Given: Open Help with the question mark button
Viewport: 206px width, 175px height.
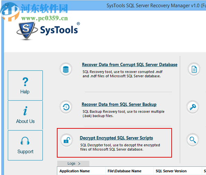Looking at the screenshot, I should (25, 85).
